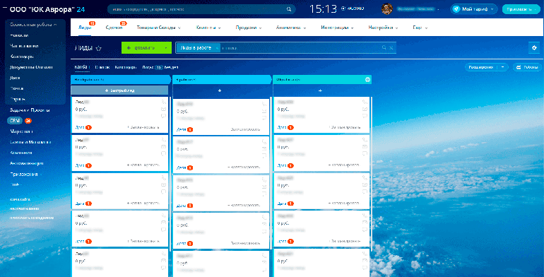This screenshot has width=544, height=277.
Task: Click the magnifier icon in the top search bar
Action: tap(289, 9)
